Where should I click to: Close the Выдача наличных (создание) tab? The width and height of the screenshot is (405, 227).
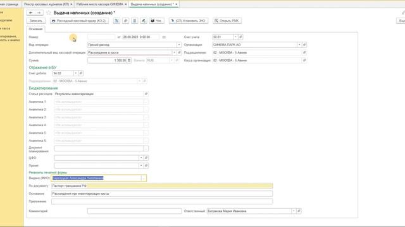click(x=177, y=4)
